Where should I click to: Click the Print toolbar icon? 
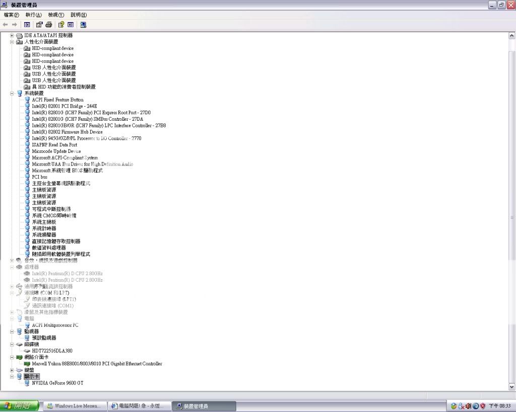coord(49,24)
